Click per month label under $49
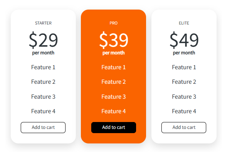 [x=184, y=53]
